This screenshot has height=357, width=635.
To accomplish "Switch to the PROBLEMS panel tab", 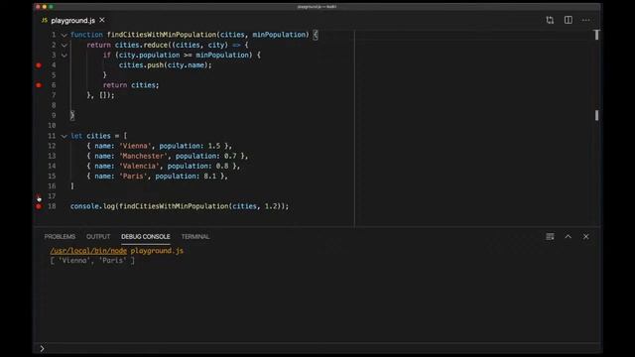I will [60, 236].
